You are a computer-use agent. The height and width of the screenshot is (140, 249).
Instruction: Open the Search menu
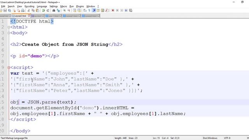click(11, 6)
